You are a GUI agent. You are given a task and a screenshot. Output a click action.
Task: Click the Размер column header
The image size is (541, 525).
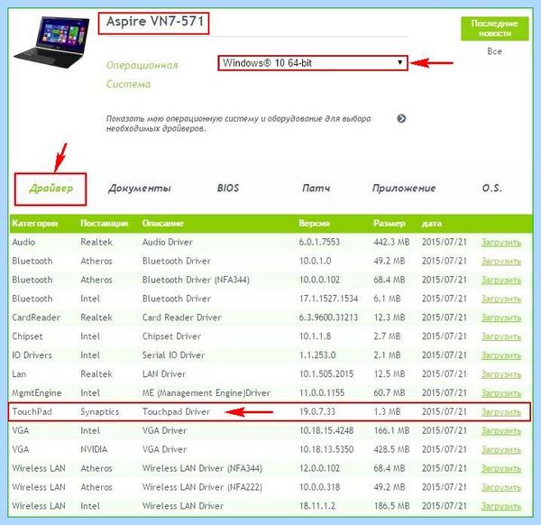[x=390, y=224]
